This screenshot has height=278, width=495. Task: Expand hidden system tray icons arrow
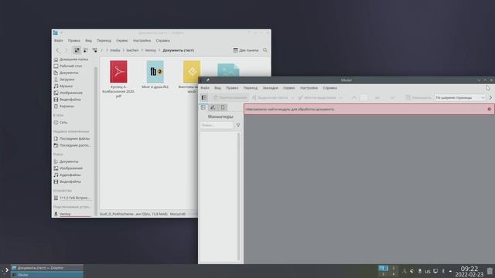[x=450, y=271]
